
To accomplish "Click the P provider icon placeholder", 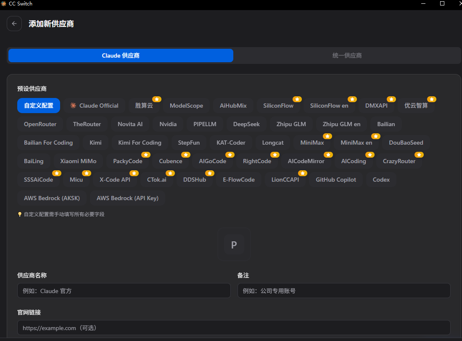I will tap(234, 245).
